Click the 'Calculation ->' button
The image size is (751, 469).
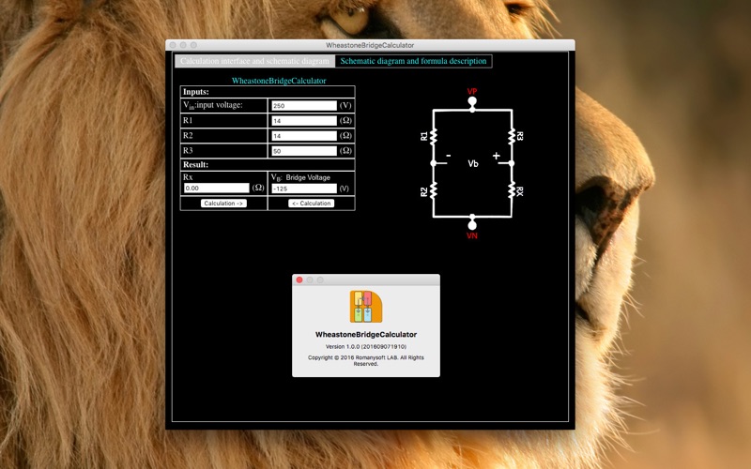point(223,204)
